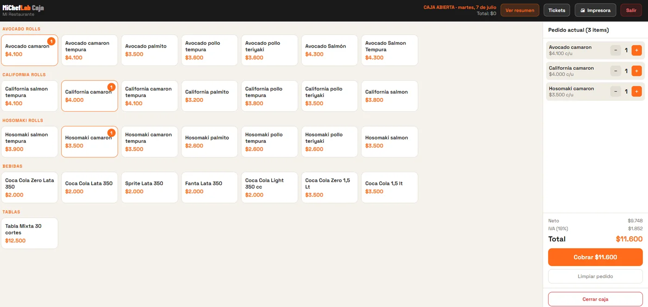Open the Tickets view

[557, 10]
